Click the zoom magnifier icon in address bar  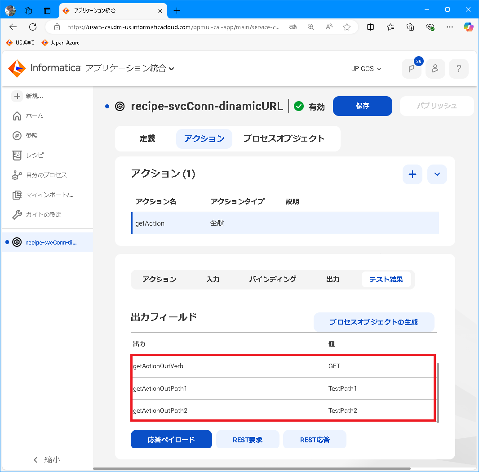pos(310,27)
